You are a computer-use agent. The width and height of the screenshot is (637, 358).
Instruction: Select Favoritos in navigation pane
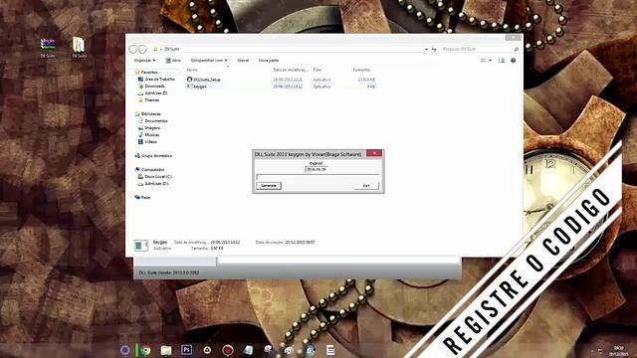coord(149,72)
